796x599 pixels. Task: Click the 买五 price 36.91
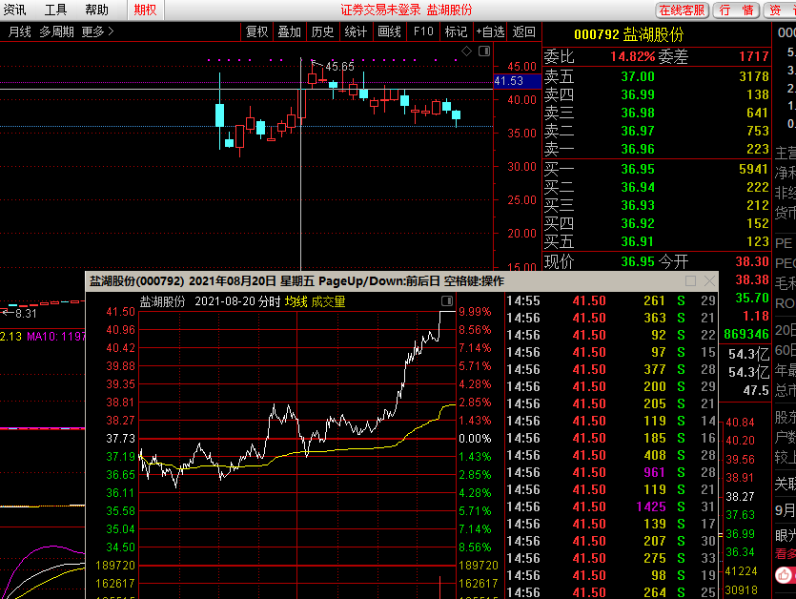(x=638, y=242)
